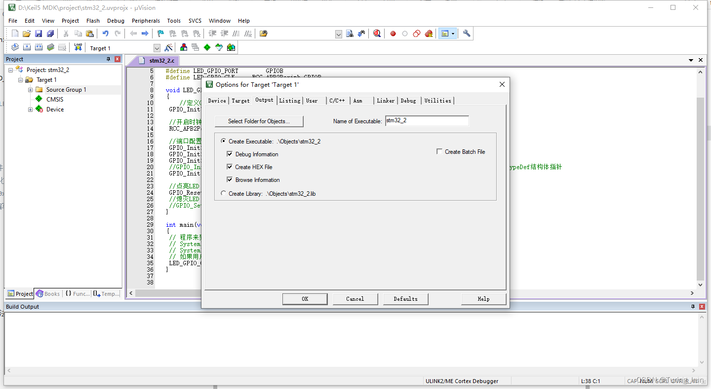The width and height of the screenshot is (711, 389).
Task: Edit the Name of Executable field
Action: click(x=427, y=121)
